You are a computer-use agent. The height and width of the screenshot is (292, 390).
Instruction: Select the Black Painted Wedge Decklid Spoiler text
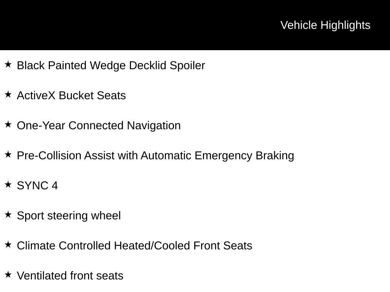click(111, 65)
